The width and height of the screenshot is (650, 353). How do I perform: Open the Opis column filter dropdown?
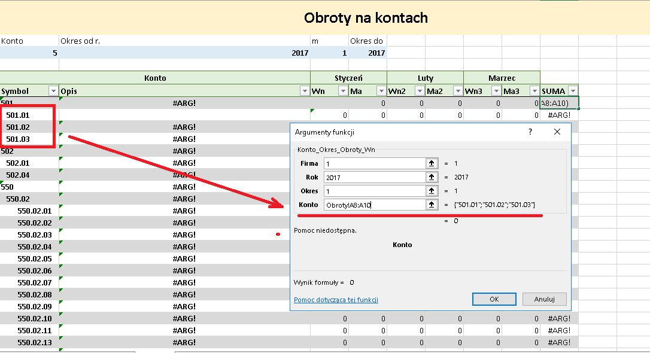[x=305, y=91]
